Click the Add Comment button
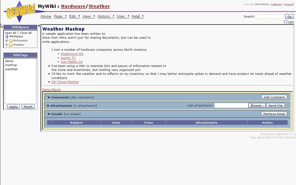 coord(274,97)
